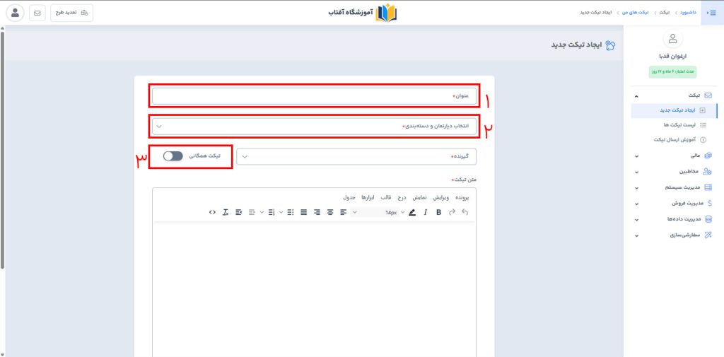This screenshot has height=357, width=724.
Task: Open the جدول menu in editor
Action: click(x=349, y=197)
